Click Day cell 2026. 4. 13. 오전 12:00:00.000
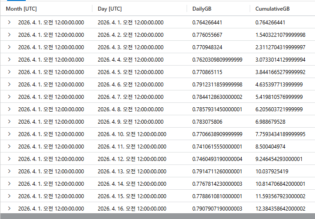315x219 pixels. coord(132,172)
